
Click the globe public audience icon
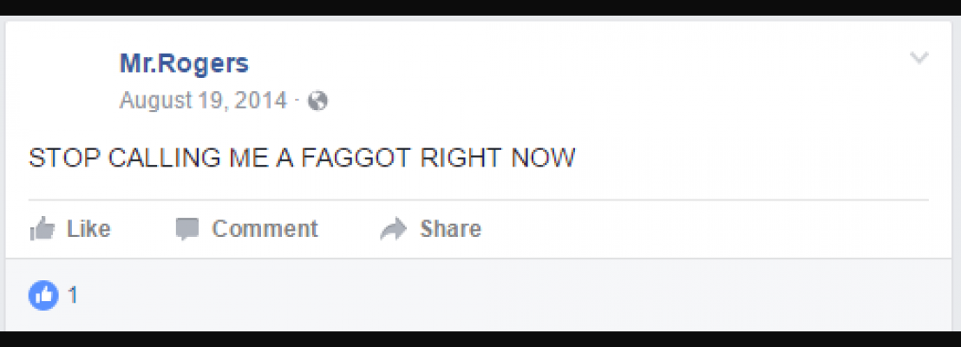coord(317,101)
